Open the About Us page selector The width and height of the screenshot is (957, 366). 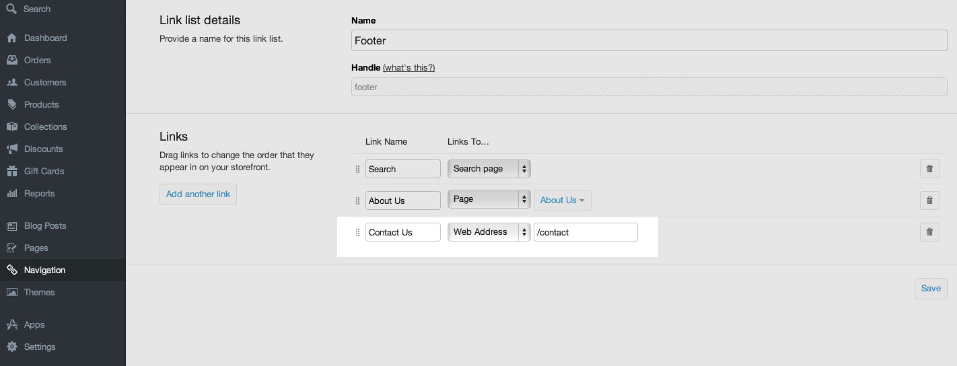pyautogui.click(x=563, y=200)
